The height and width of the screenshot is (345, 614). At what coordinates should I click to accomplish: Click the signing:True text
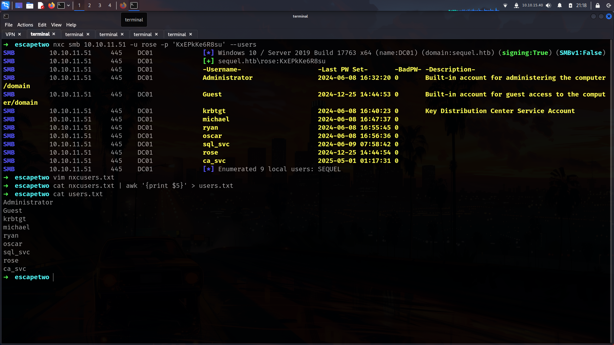tap(525, 53)
